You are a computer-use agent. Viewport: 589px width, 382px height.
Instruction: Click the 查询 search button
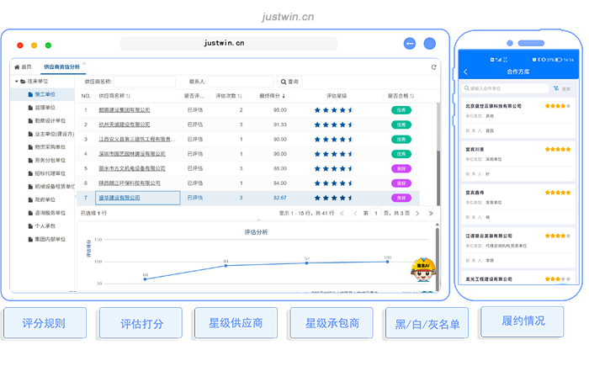tap(289, 82)
